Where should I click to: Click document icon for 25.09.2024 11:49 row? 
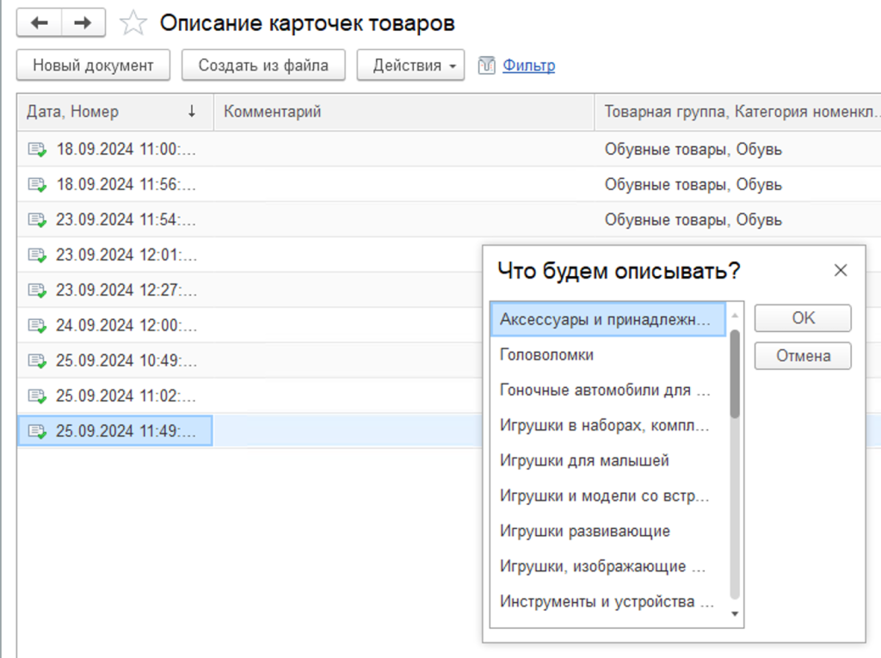click(37, 432)
